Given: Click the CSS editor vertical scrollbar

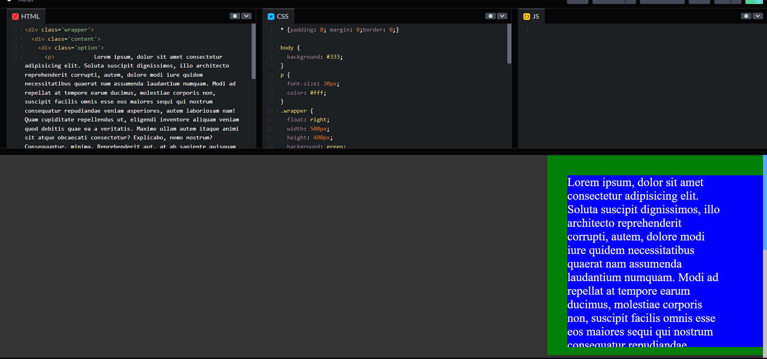Looking at the screenshot, I should (509, 44).
